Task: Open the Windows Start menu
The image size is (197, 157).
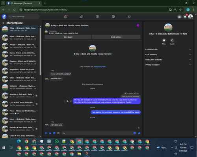Action: coord(4,148)
